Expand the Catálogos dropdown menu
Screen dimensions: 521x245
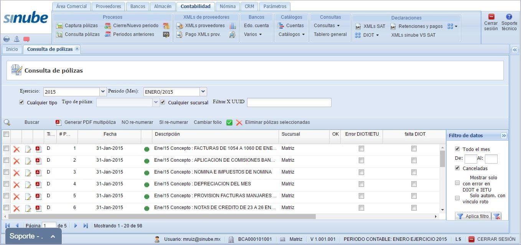(x=292, y=34)
